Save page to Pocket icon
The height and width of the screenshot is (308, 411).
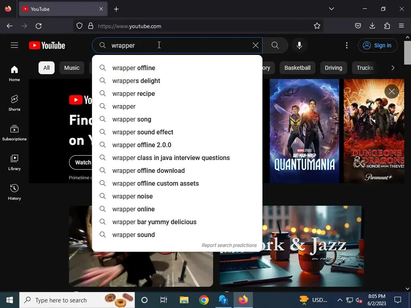tap(358, 26)
